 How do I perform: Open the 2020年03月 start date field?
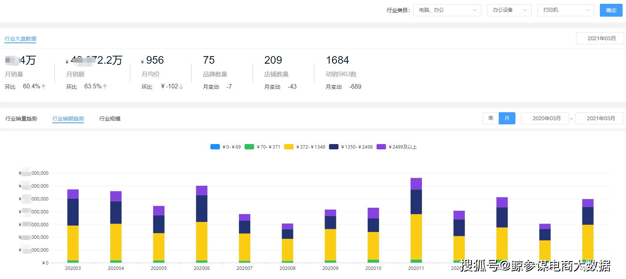pos(545,118)
